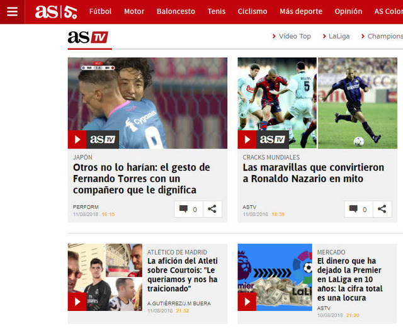Click the ATLÉTICO DE MADRID category label
Screen dimensions: 403x333
coord(177,252)
